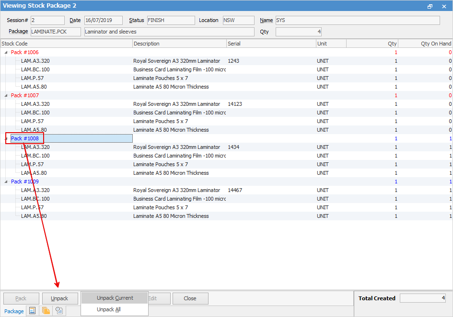The width and height of the screenshot is (453, 317).
Task: Open the tab with the orange stacked pages icon
Action: [46, 311]
